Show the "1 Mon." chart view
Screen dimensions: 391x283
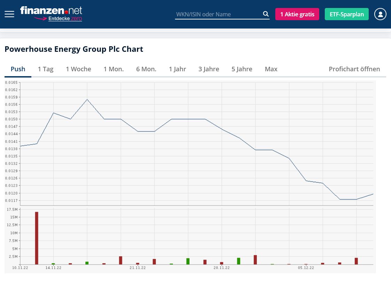coord(113,69)
